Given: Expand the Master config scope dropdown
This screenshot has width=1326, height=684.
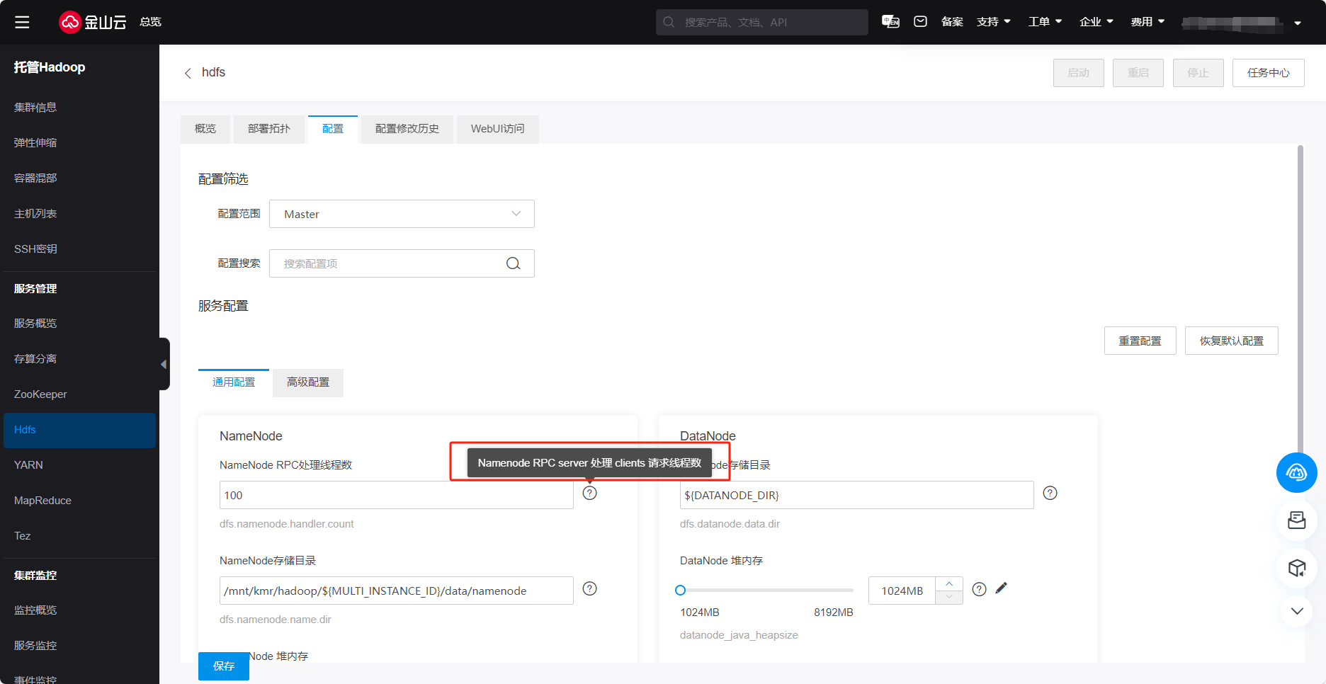Looking at the screenshot, I should tap(402, 214).
